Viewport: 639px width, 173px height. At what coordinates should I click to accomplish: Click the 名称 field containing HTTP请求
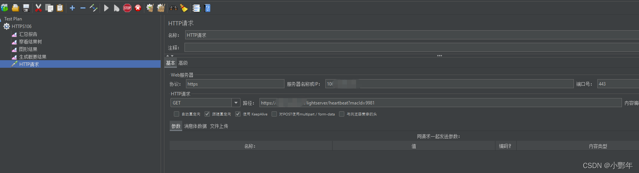pos(412,35)
